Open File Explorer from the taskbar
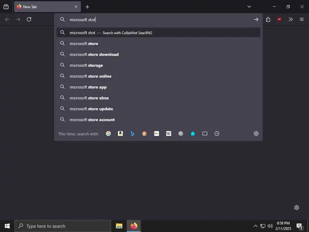 point(119,226)
